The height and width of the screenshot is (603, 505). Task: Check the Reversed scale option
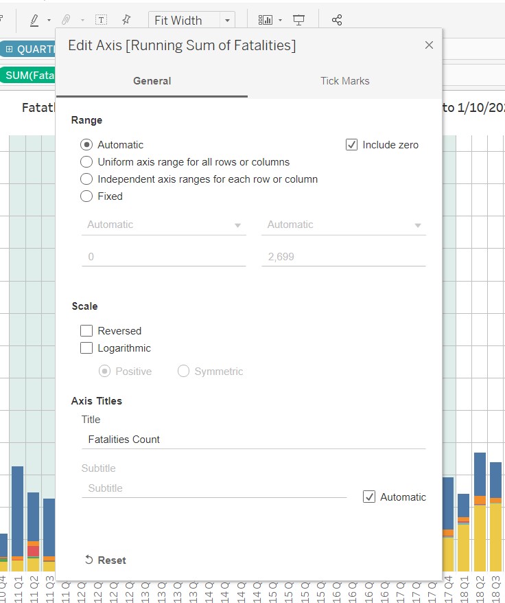(86, 331)
